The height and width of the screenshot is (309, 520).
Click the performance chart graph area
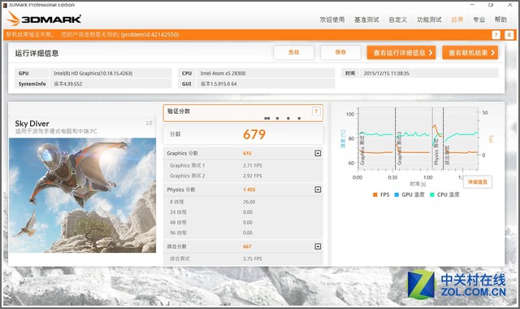(x=418, y=139)
